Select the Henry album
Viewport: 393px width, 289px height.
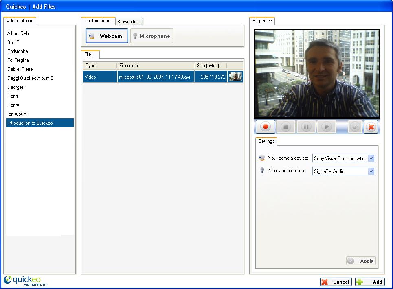click(40, 105)
